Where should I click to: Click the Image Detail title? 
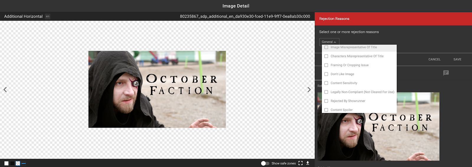pos(236,6)
